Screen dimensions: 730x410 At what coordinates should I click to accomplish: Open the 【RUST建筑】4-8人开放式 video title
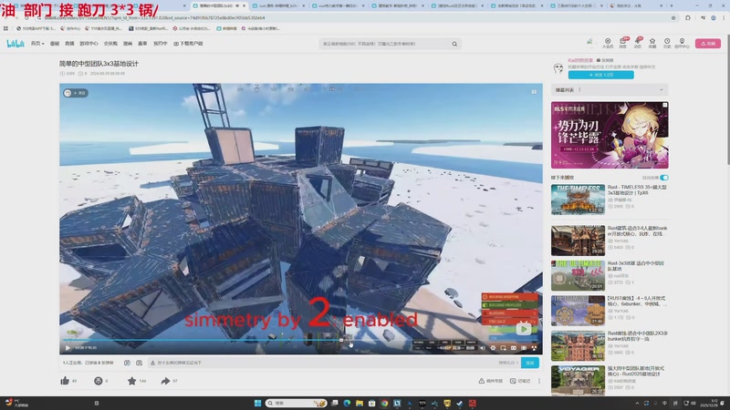point(637,301)
